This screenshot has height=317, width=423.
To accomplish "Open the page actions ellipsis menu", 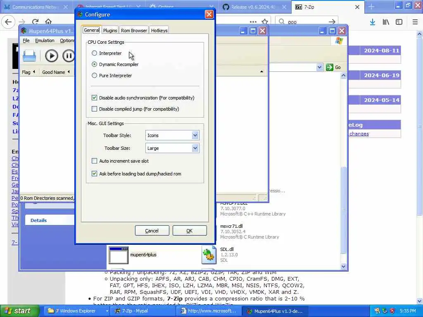I will coord(253,22).
